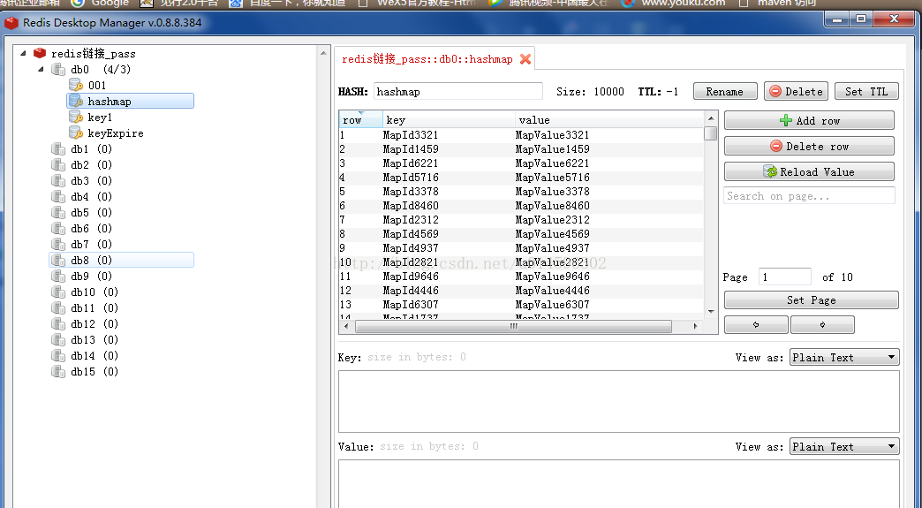The width and height of the screenshot is (922, 508).
Task: Click the key icon beside 001
Action: [x=76, y=85]
